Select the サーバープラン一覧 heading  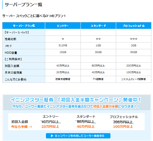23,5
